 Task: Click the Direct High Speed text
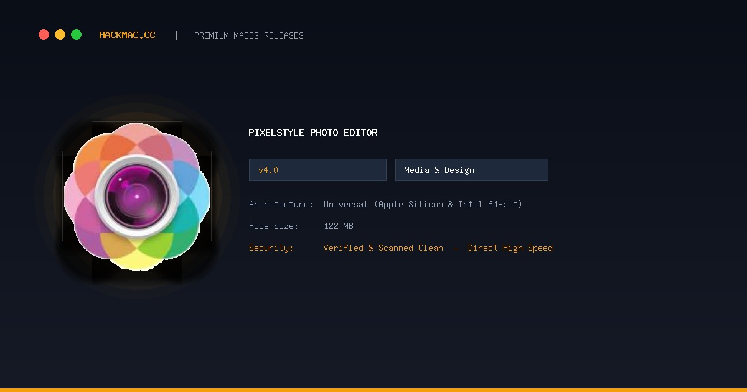click(x=510, y=248)
